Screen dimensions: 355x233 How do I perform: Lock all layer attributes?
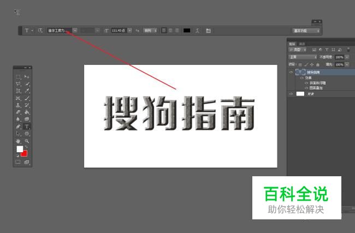coord(318,65)
